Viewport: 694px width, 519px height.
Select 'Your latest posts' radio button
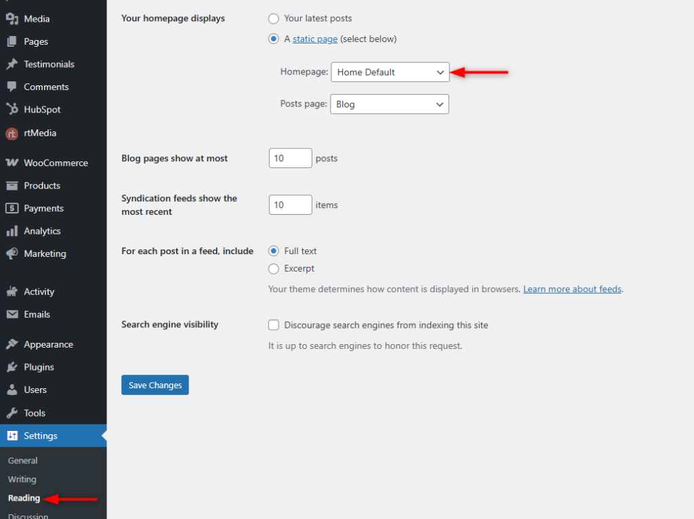(274, 18)
